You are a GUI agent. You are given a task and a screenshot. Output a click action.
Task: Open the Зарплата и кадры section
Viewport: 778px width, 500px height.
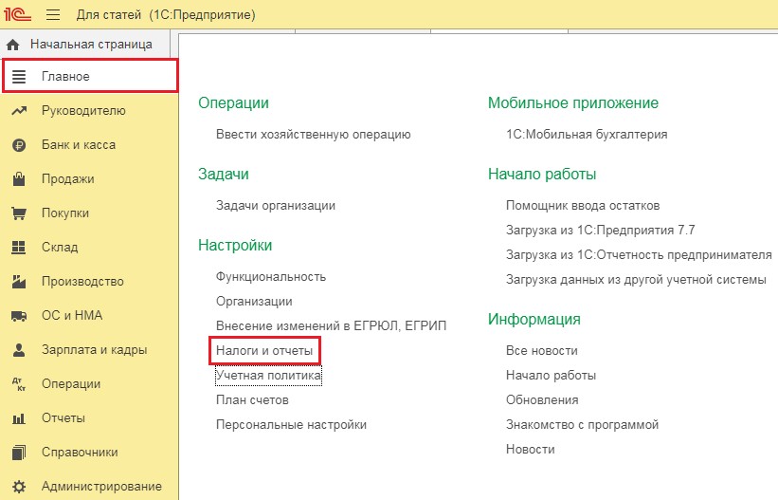point(94,350)
